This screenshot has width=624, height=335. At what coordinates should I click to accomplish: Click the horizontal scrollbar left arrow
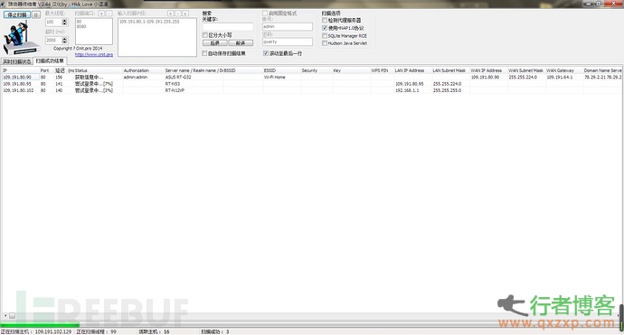coord(5,315)
